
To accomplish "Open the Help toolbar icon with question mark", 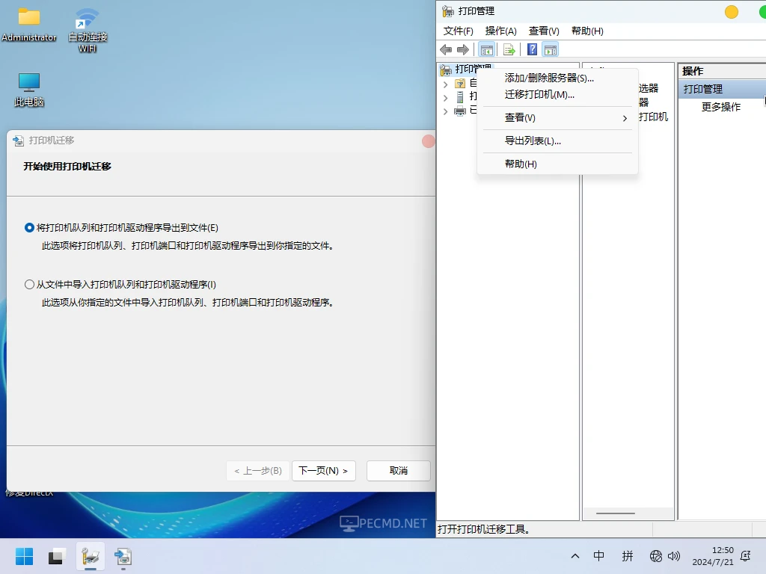I will point(532,49).
